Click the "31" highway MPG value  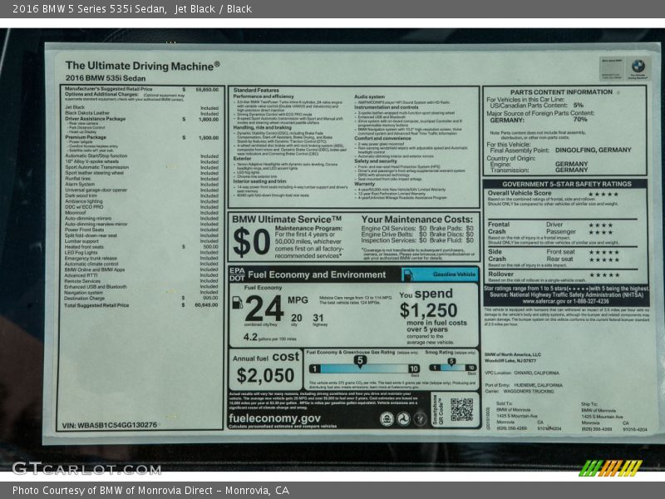pos(318,318)
